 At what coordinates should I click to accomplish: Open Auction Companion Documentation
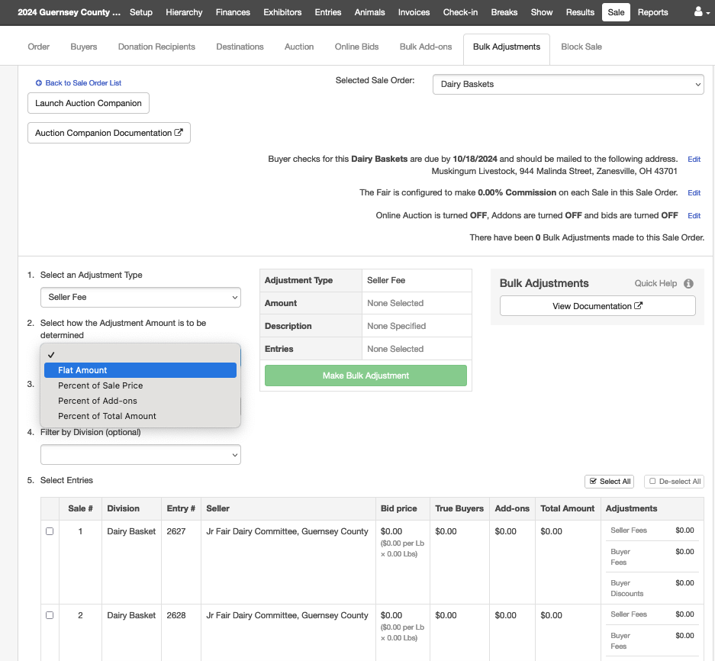pyautogui.click(x=109, y=133)
